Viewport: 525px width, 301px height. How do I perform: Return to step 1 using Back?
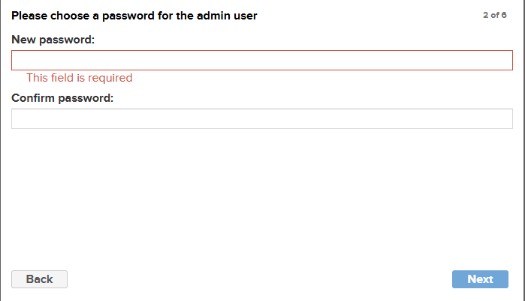tap(39, 279)
